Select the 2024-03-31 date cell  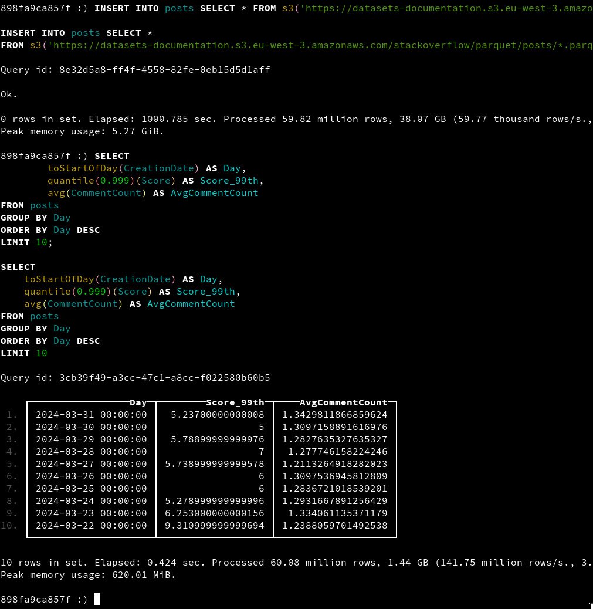(91, 415)
